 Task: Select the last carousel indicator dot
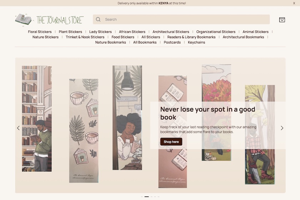point(159,196)
